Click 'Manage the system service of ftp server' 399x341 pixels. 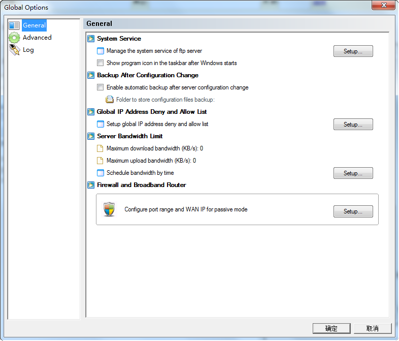[154, 51]
